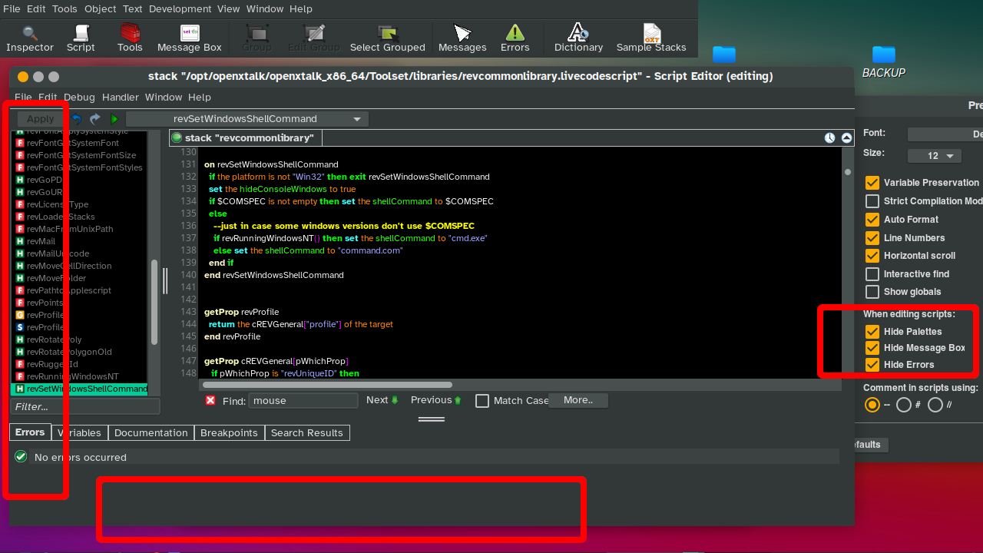This screenshot has width=983, height=553.
Task: Open the Object menu in main menubar
Action: pyautogui.click(x=100, y=9)
